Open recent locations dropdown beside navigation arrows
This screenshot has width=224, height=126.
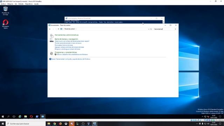(x=56, y=29)
